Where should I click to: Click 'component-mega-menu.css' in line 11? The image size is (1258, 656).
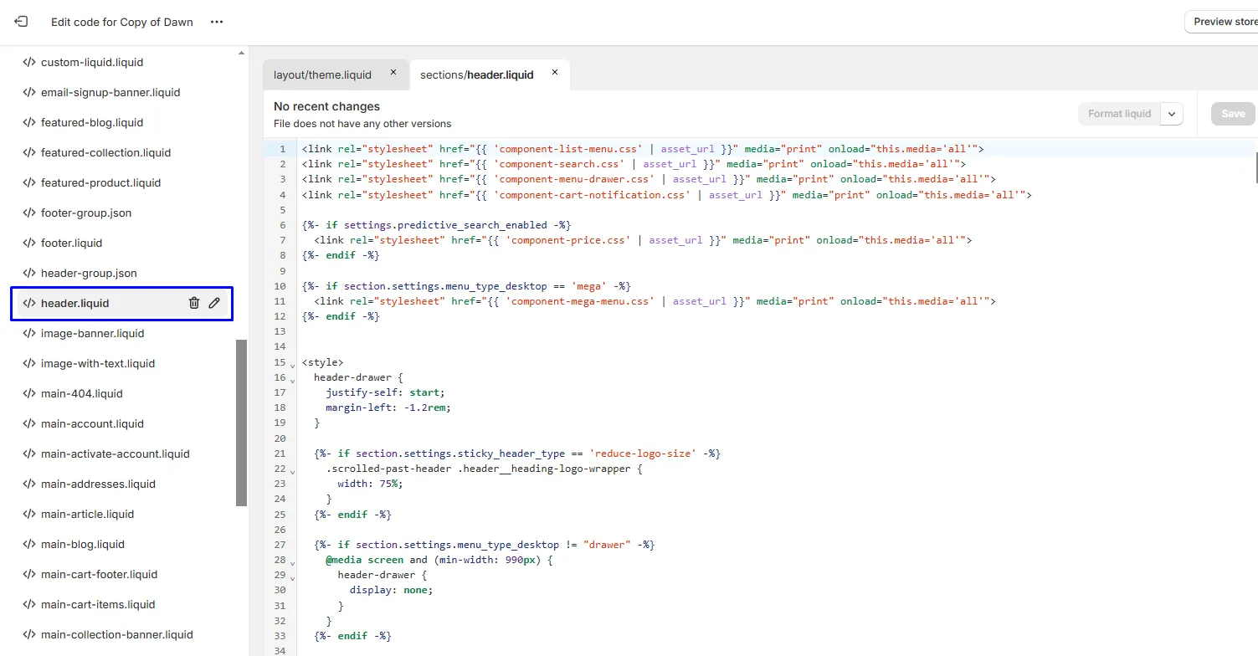[x=579, y=301]
